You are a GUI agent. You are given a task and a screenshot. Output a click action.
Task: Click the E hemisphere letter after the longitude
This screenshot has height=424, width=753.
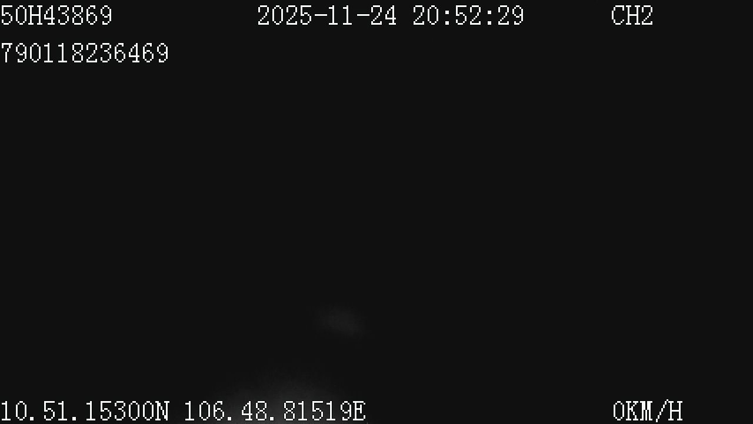point(359,411)
